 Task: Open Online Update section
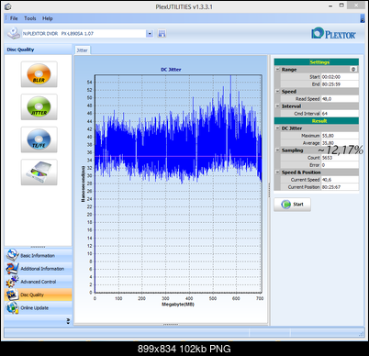(x=39, y=307)
